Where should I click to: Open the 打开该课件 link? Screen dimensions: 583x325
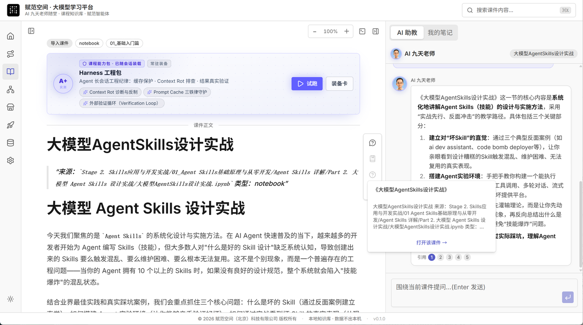(431, 243)
